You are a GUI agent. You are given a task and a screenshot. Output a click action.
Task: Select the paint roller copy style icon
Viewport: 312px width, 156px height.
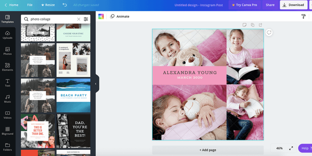[303, 17]
